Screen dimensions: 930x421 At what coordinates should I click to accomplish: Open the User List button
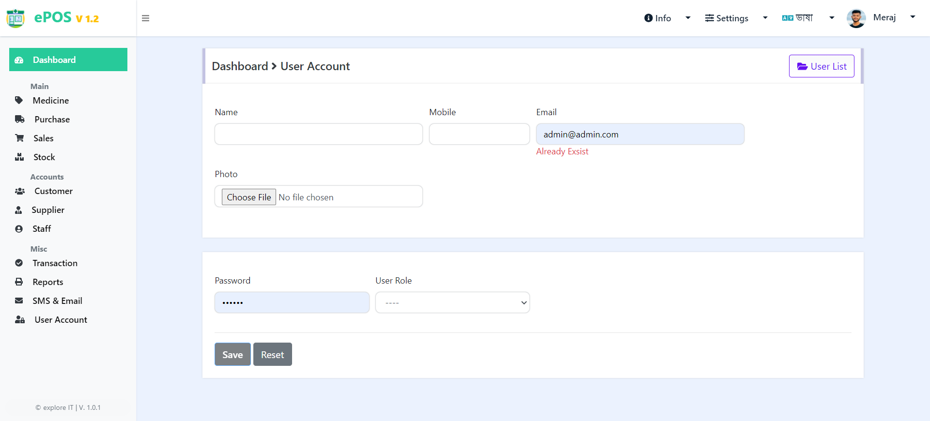[821, 66]
